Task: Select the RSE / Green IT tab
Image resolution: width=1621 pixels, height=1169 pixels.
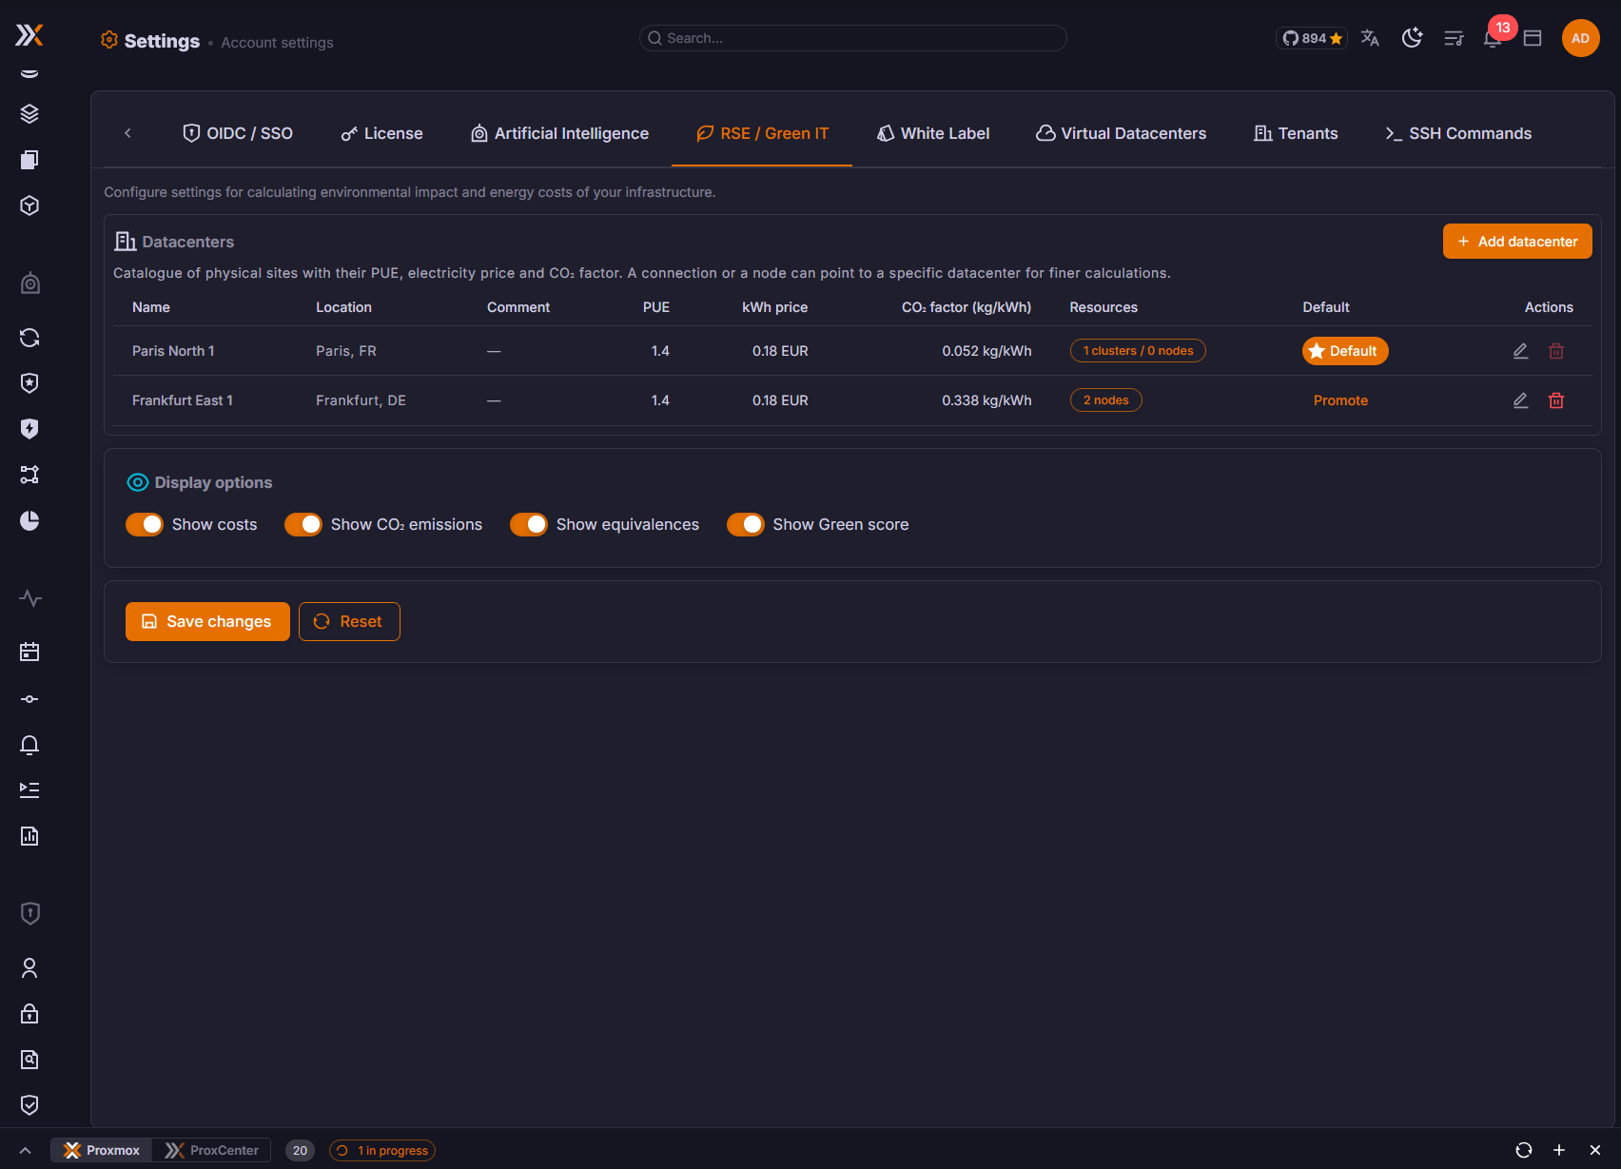Action: pos(762,133)
